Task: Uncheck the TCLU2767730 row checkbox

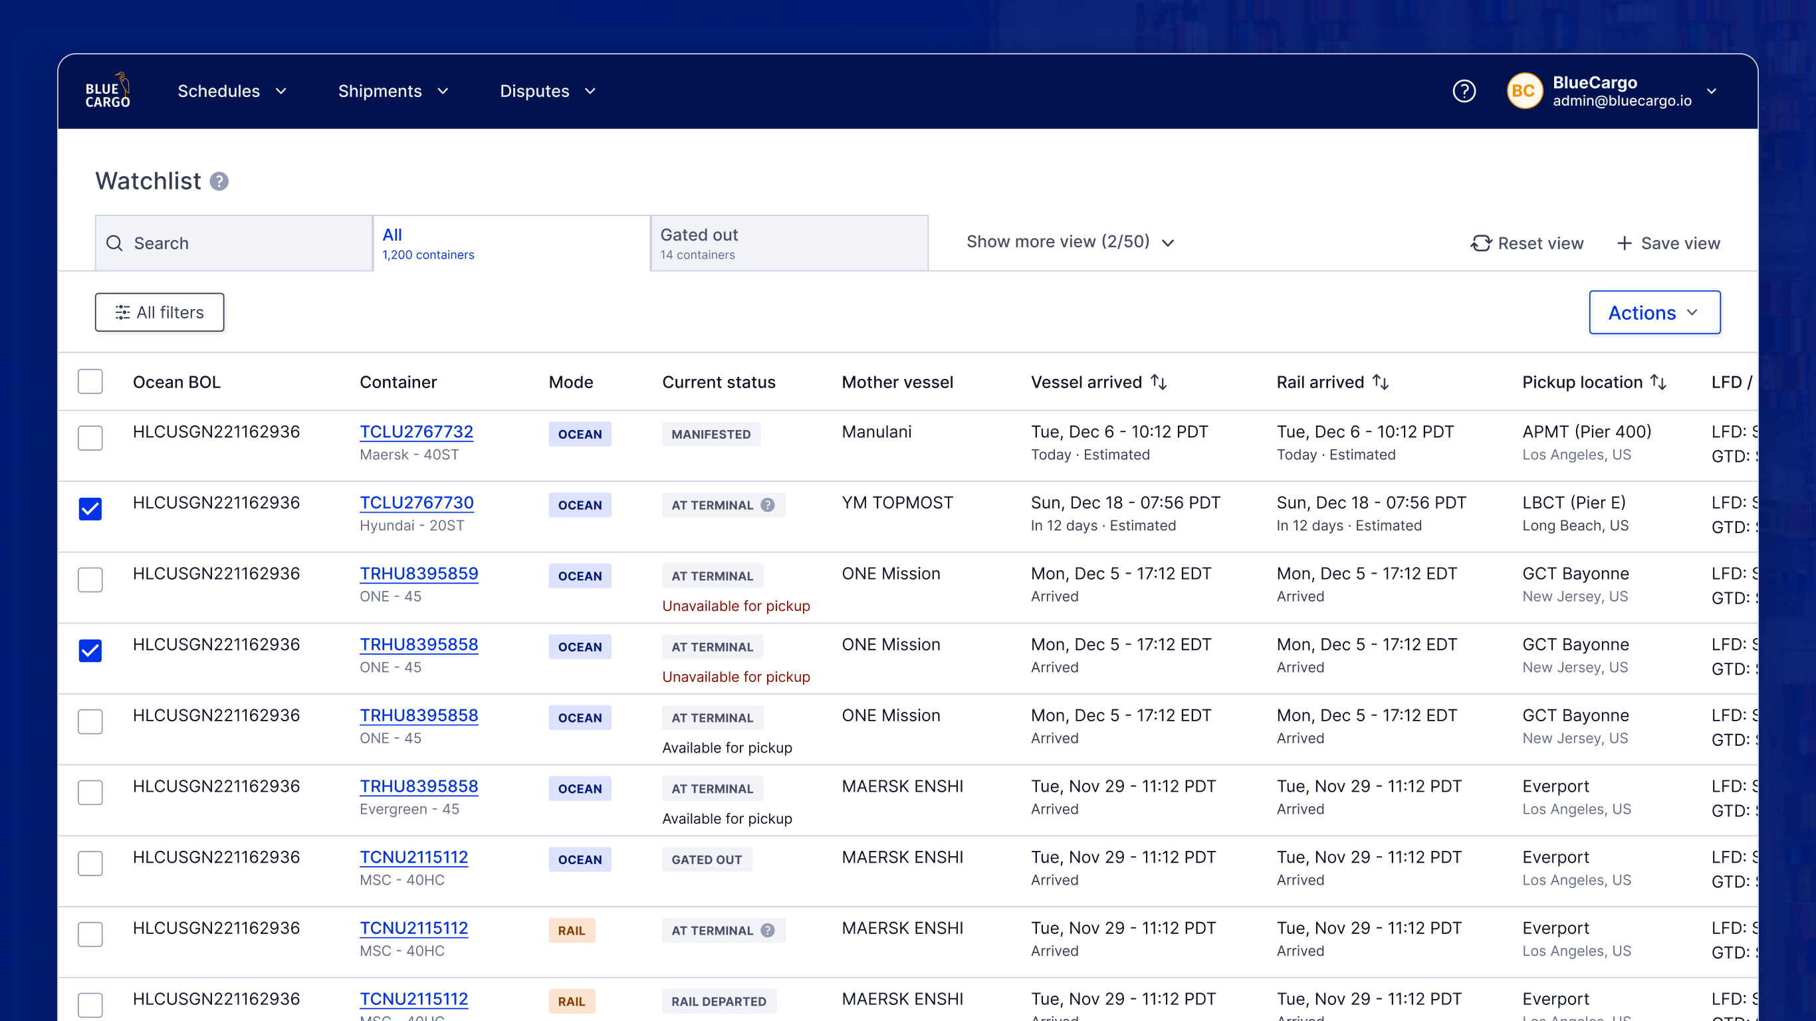Action: click(90, 509)
